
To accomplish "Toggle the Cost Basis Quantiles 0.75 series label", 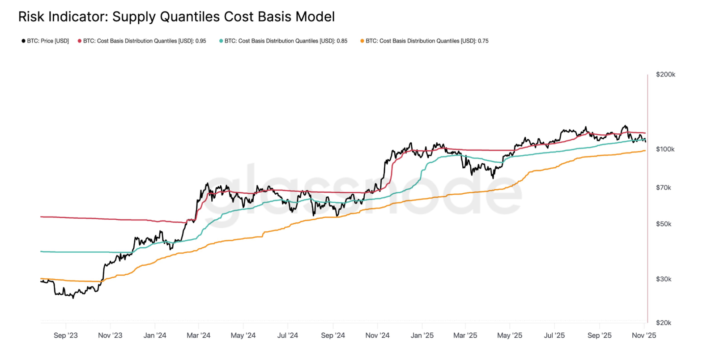I will click(427, 41).
